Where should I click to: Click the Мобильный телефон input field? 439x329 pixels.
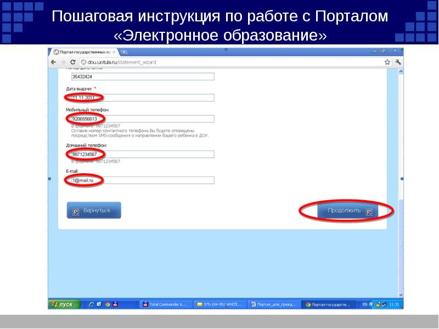click(x=140, y=119)
